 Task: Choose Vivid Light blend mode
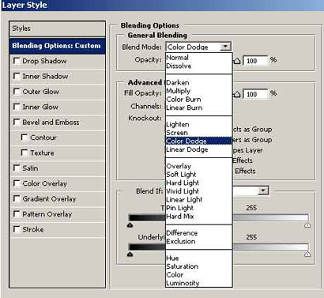tap(198, 191)
